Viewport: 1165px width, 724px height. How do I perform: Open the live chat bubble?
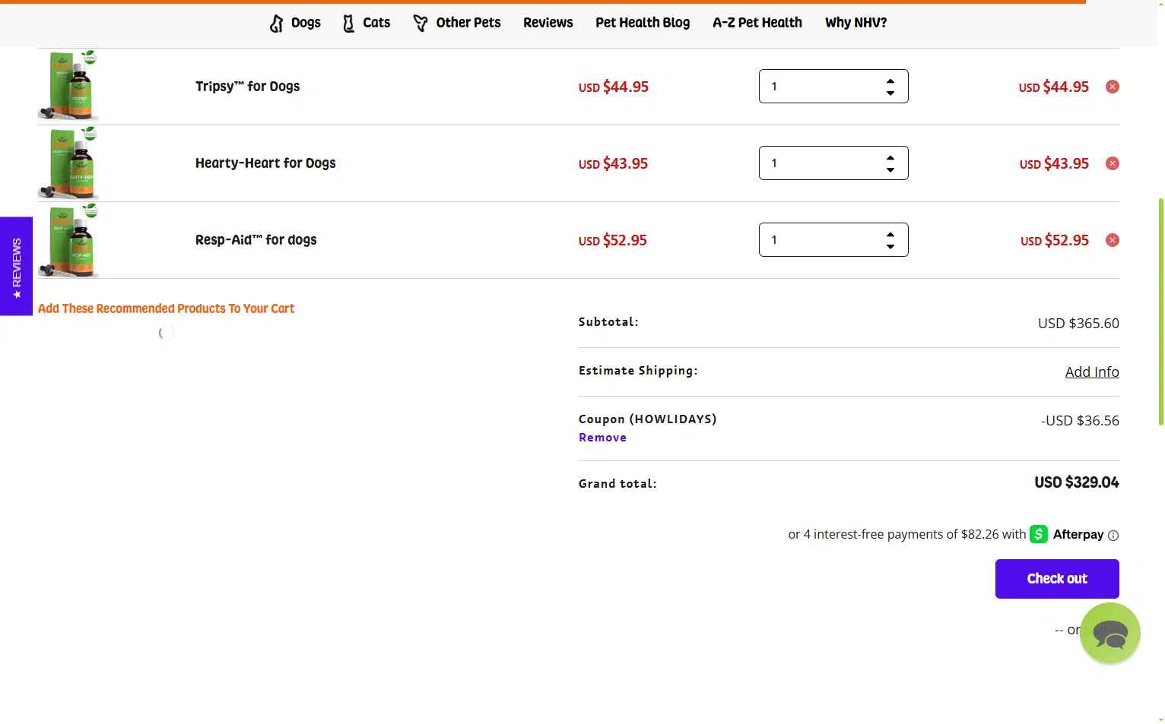pyautogui.click(x=1109, y=633)
